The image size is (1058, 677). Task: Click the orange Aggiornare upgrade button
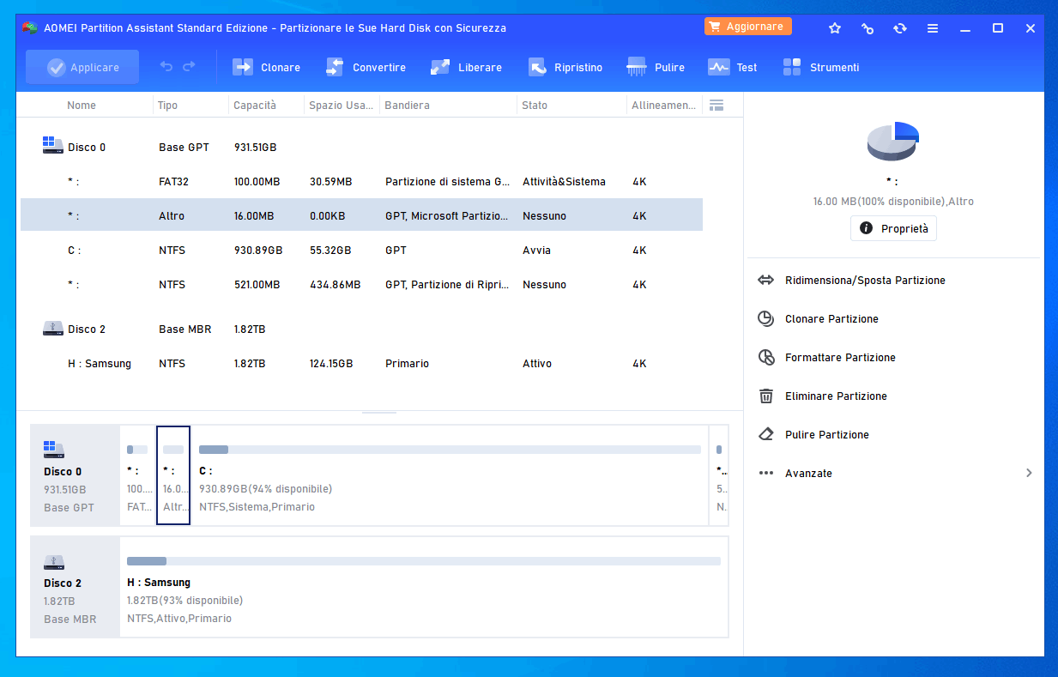coord(747,27)
